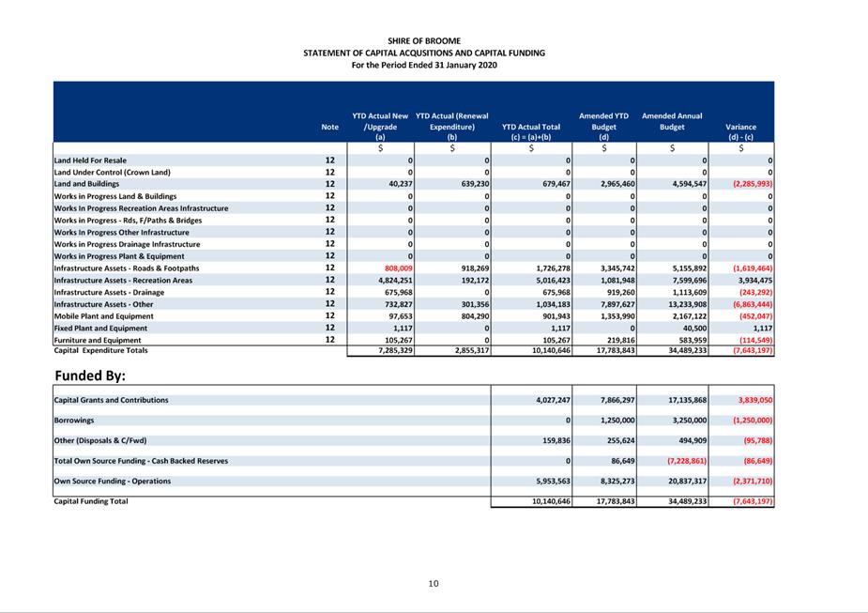Select the 'Capital Funding Total' row label
The image size is (868, 613).
pos(91,501)
